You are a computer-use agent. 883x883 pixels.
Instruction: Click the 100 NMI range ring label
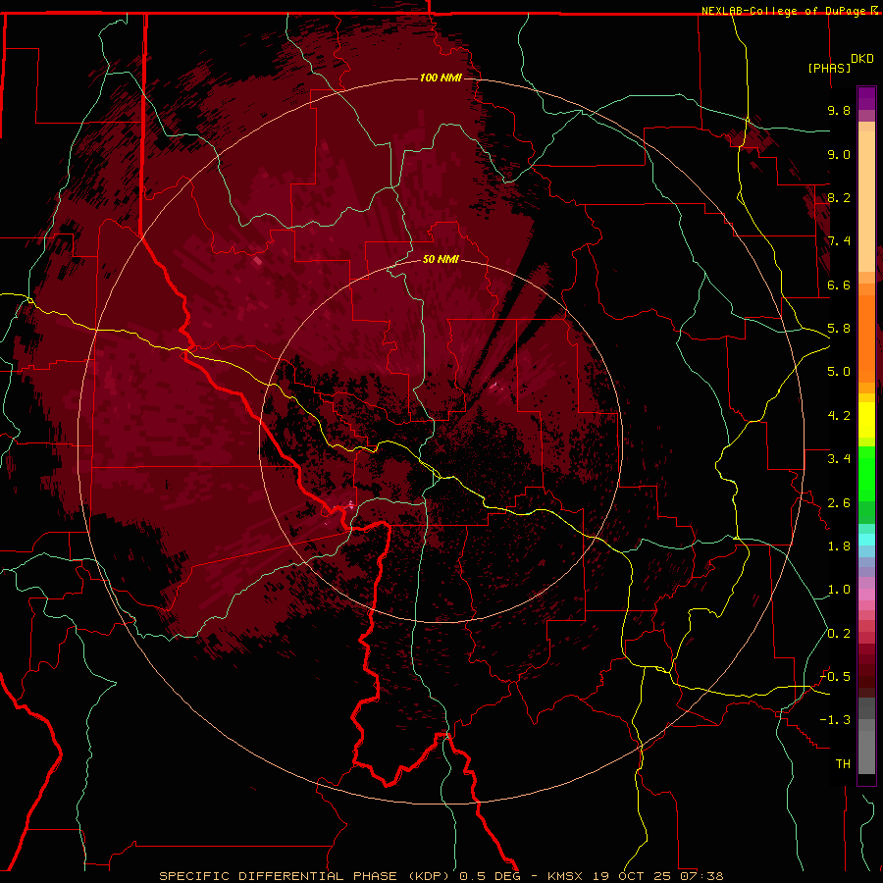441,78
